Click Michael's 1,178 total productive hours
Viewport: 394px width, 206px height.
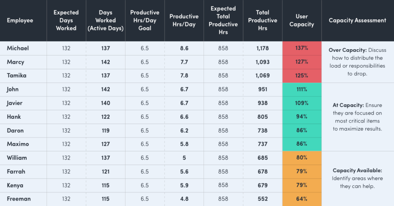pyautogui.click(x=262, y=48)
